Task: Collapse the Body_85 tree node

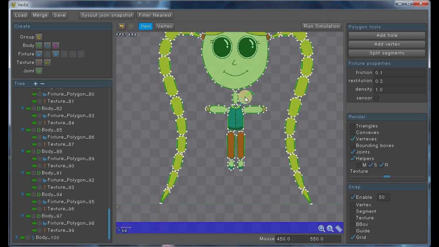Action: click(23, 130)
